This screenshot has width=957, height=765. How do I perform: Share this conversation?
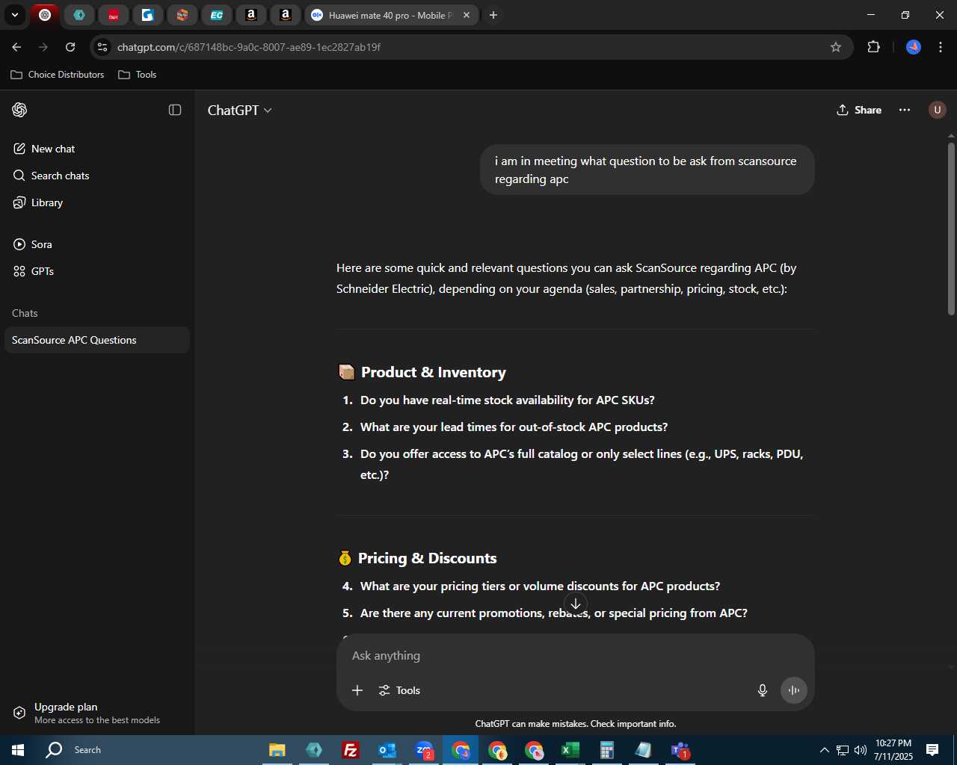point(859,110)
